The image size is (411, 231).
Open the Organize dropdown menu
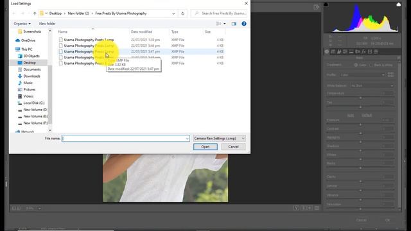coord(22,24)
